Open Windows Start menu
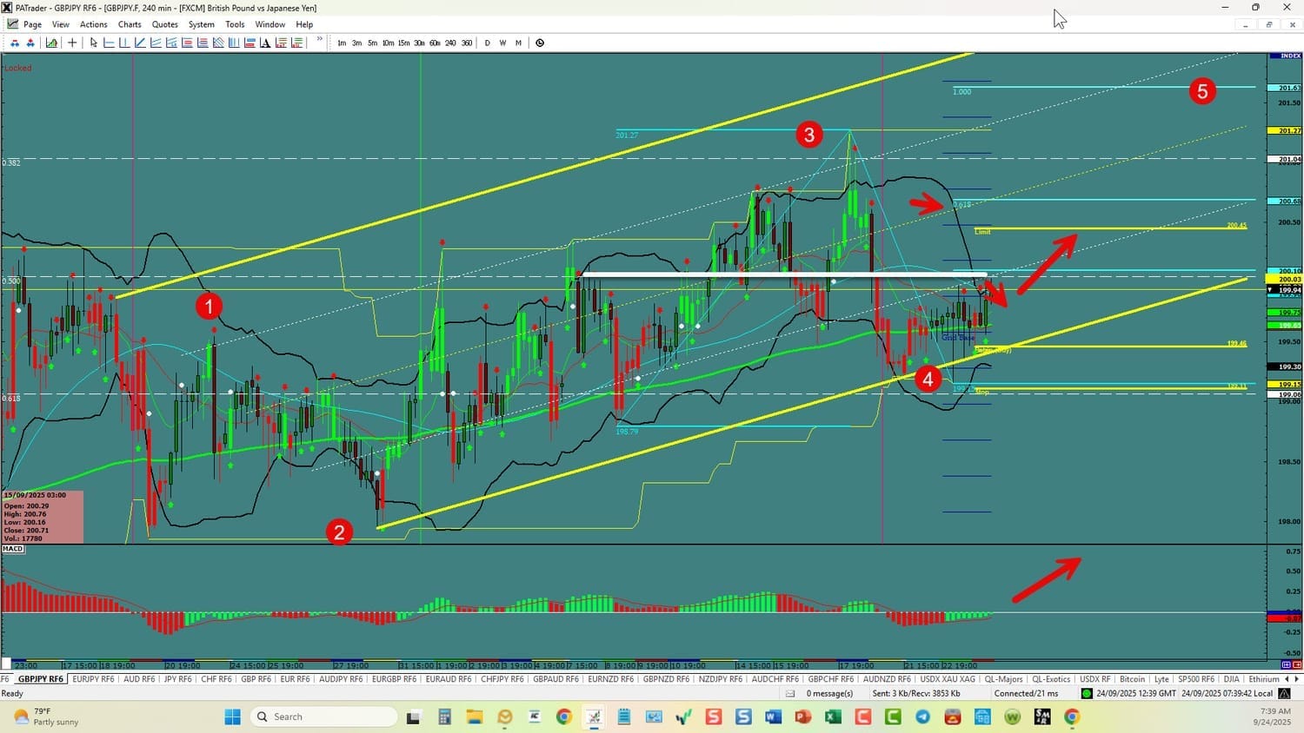This screenshot has height=733, width=1304. 232,716
